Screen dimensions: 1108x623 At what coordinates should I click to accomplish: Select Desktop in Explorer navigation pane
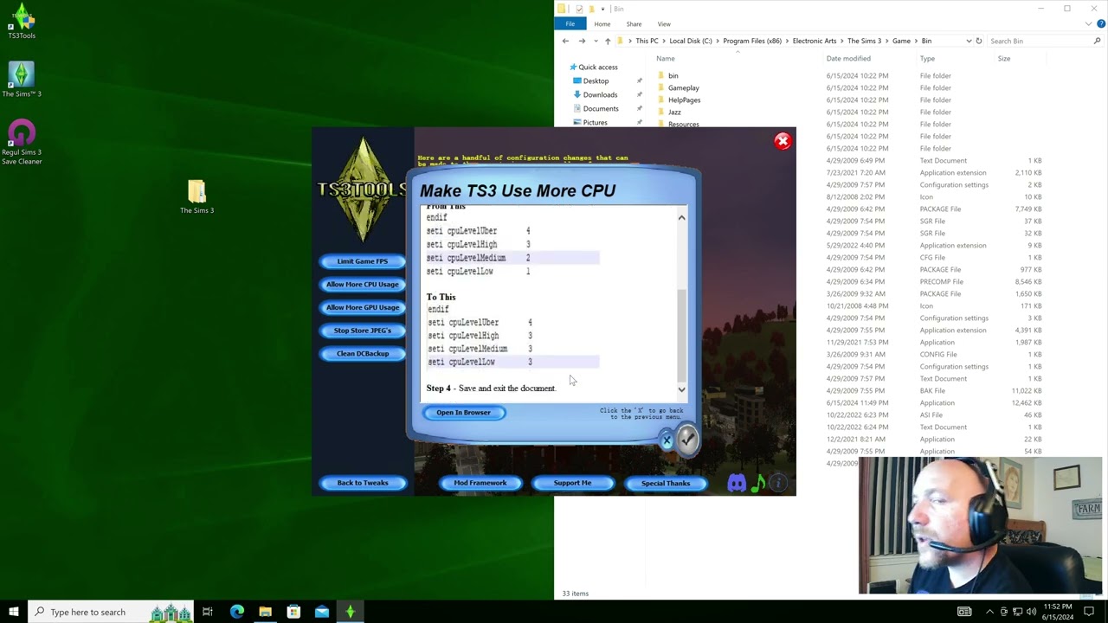596,80
